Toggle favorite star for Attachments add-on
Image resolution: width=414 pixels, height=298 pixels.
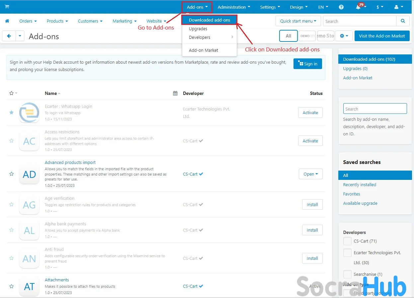[x=11, y=286]
